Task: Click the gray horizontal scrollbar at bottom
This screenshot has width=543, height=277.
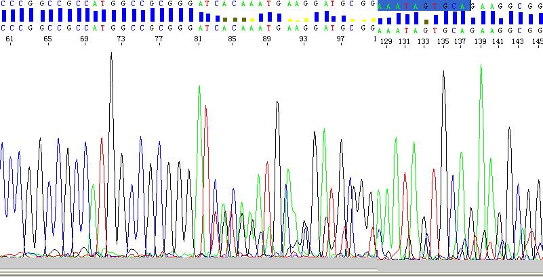Action: click(x=271, y=269)
